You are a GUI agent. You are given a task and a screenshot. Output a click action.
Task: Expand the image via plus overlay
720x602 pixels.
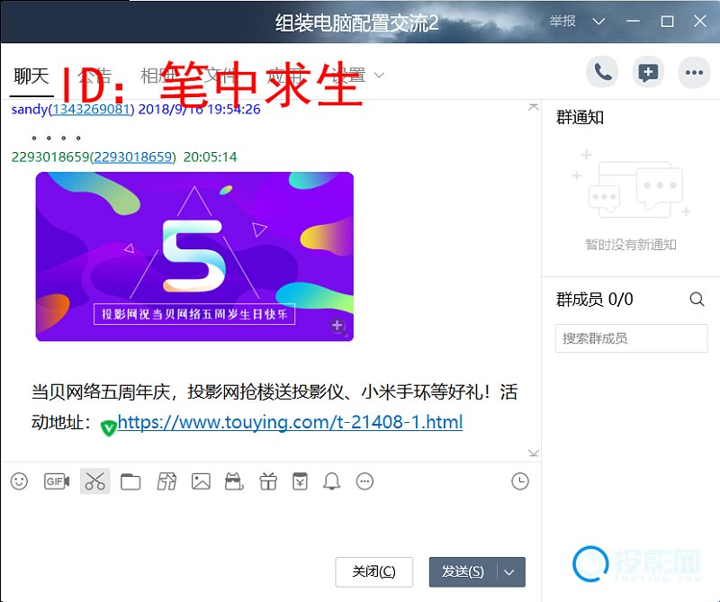(337, 326)
